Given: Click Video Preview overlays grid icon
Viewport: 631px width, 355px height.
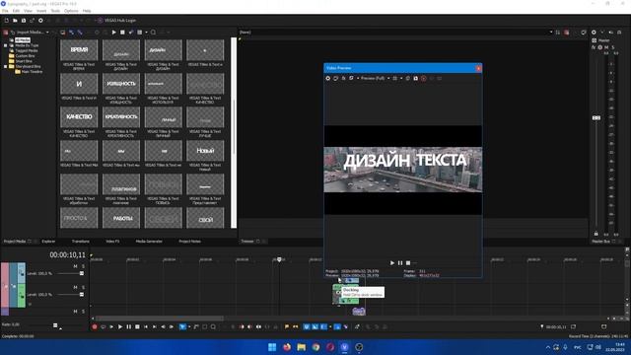Looking at the screenshot, I should click(x=395, y=79).
